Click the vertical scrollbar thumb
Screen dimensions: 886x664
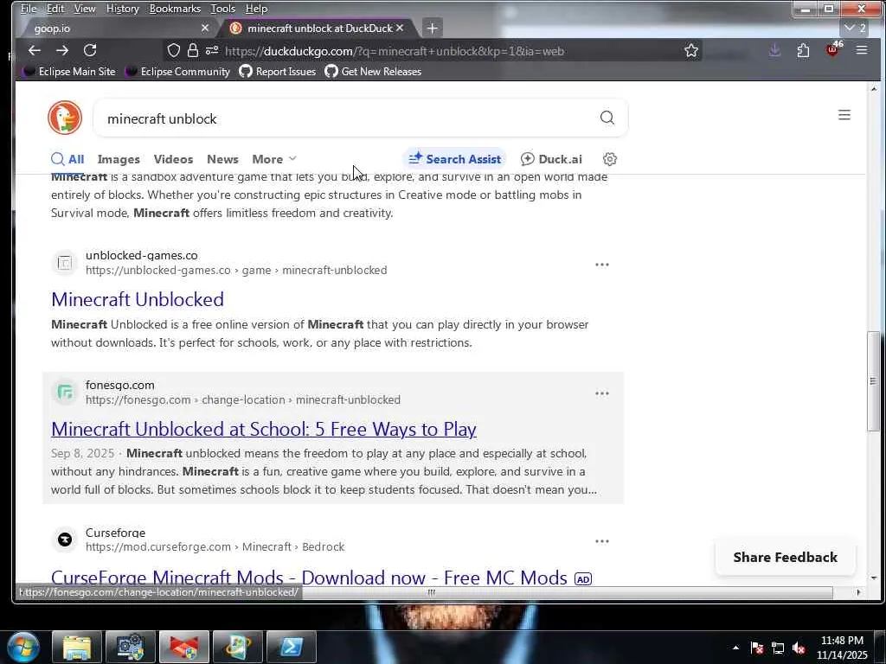pos(874,381)
